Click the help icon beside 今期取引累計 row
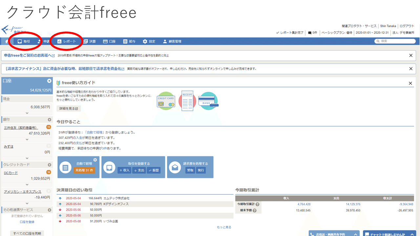420x236 pixels. [x=257, y=204]
